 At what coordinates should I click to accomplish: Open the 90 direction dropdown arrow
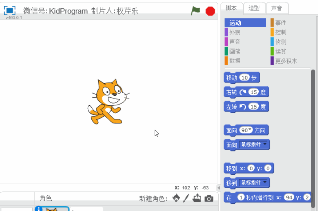pos(250,129)
